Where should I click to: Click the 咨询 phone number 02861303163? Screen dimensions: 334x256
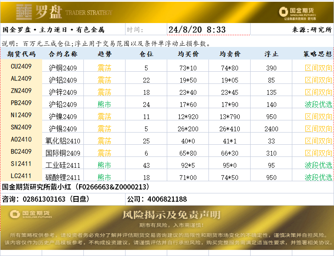tap(44, 199)
